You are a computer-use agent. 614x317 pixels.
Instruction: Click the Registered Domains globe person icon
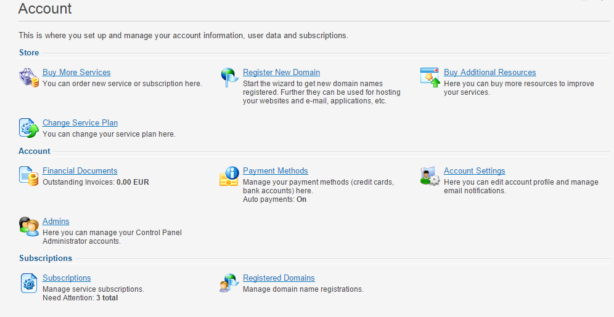click(229, 283)
